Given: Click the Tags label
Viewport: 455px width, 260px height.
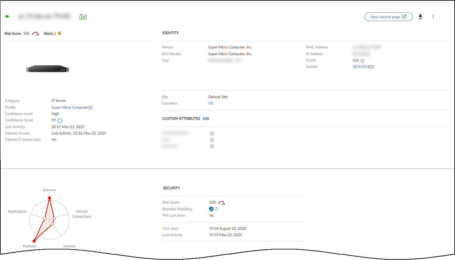Looking at the screenshot, I should (x=165, y=60).
